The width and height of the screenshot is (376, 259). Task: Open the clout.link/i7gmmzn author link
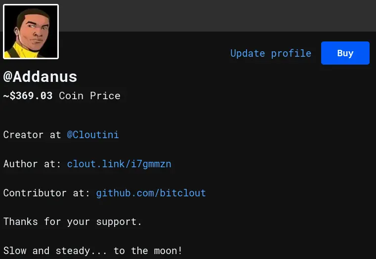click(x=119, y=164)
